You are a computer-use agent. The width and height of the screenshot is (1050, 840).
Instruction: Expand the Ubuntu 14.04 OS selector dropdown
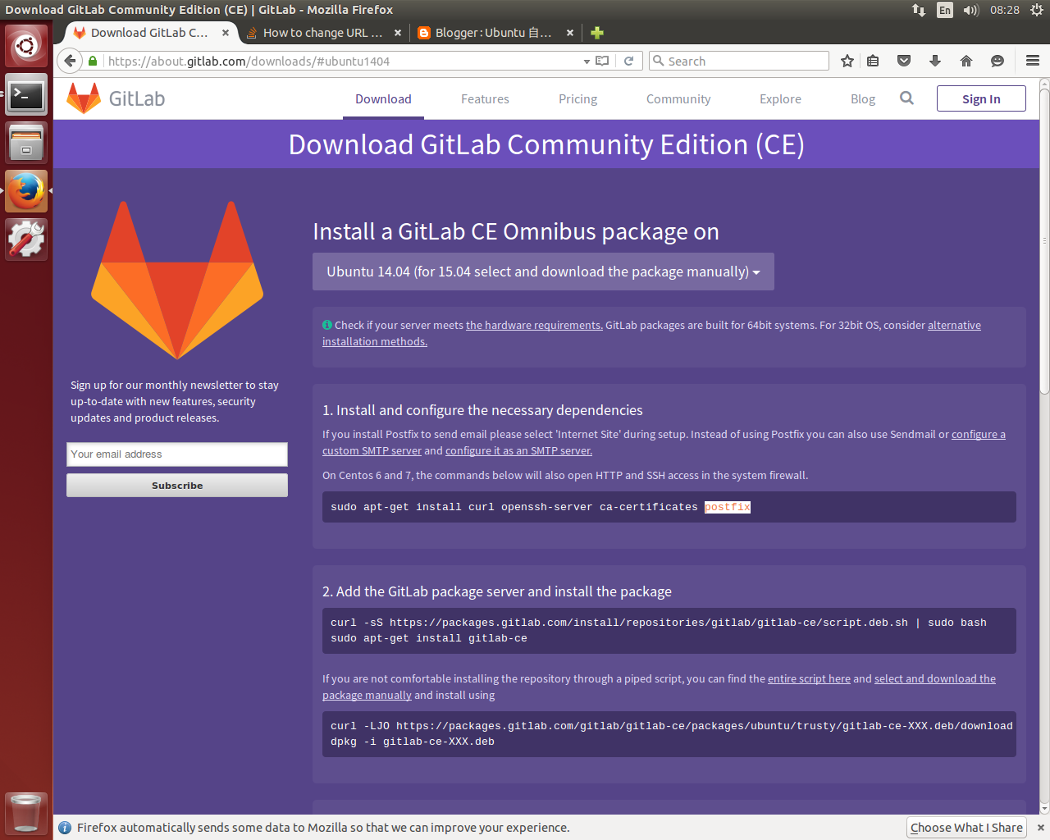[543, 272]
